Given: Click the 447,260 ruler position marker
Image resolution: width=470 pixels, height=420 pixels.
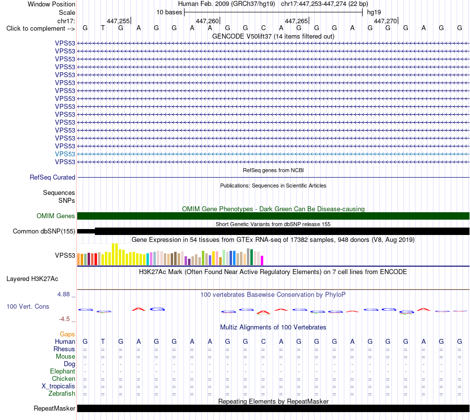Looking at the screenshot, I should (x=208, y=21).
